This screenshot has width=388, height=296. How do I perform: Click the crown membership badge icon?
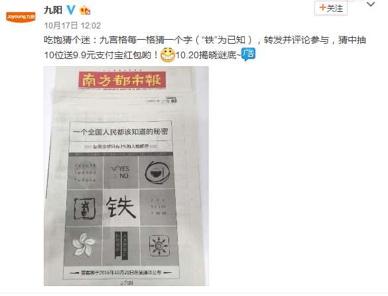(85, 10)
